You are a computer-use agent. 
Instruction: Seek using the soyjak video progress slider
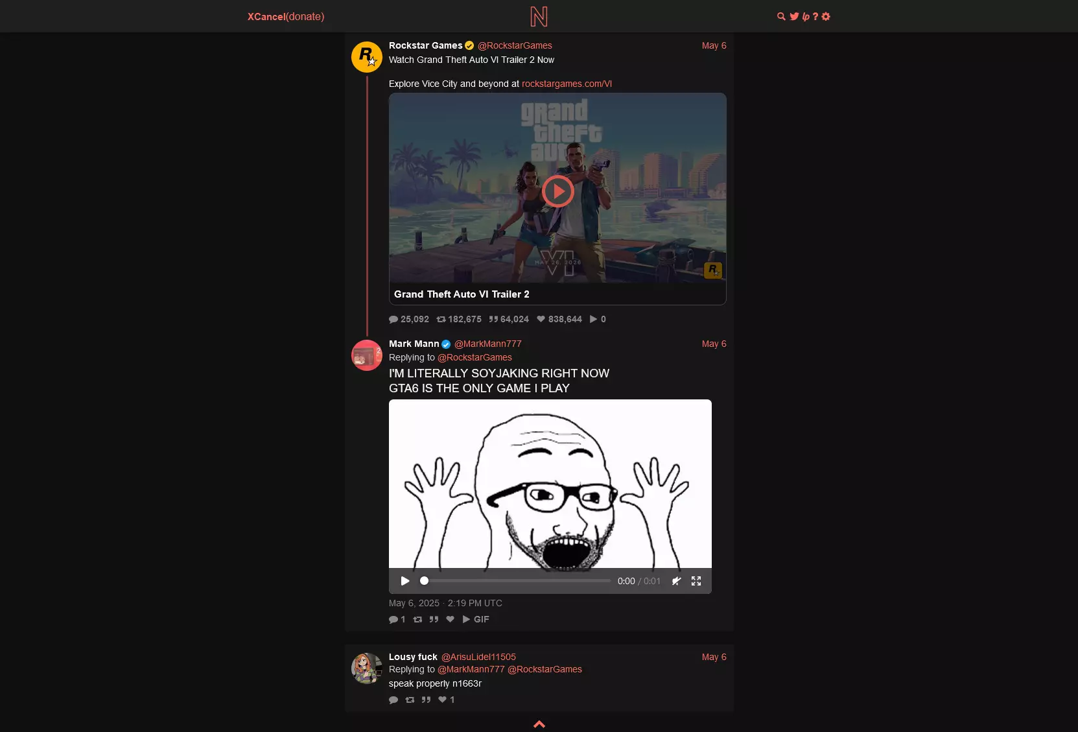(x=515, y=581)
